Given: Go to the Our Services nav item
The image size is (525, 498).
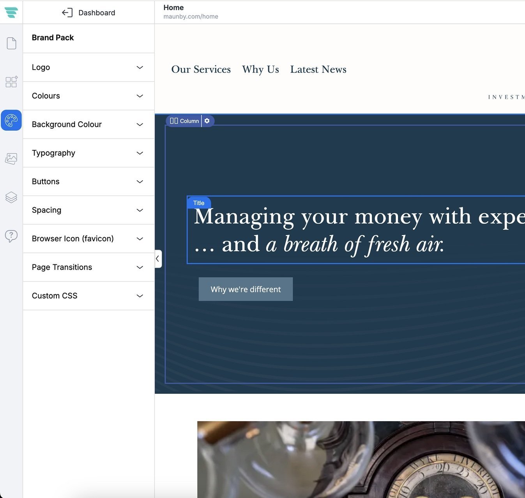Looking at the screenshot, I should [x=201, y=69].
